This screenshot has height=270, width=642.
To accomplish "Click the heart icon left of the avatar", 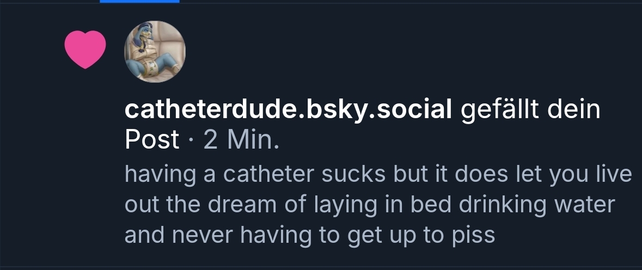I will pyautogui.click(x=85, y=49).
